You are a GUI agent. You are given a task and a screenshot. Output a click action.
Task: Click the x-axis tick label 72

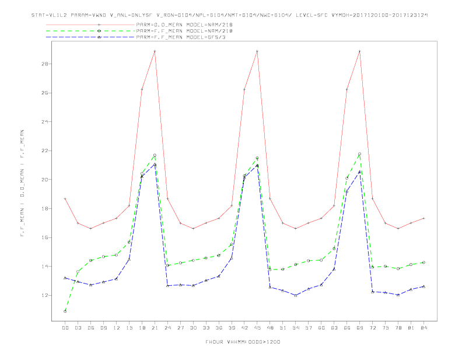[x=373, y=328]
